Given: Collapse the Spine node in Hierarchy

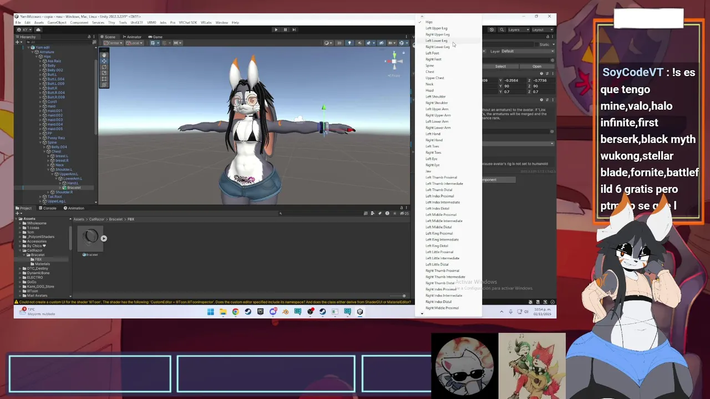Looking at the screenshot, I should click(x=41, y=142).
